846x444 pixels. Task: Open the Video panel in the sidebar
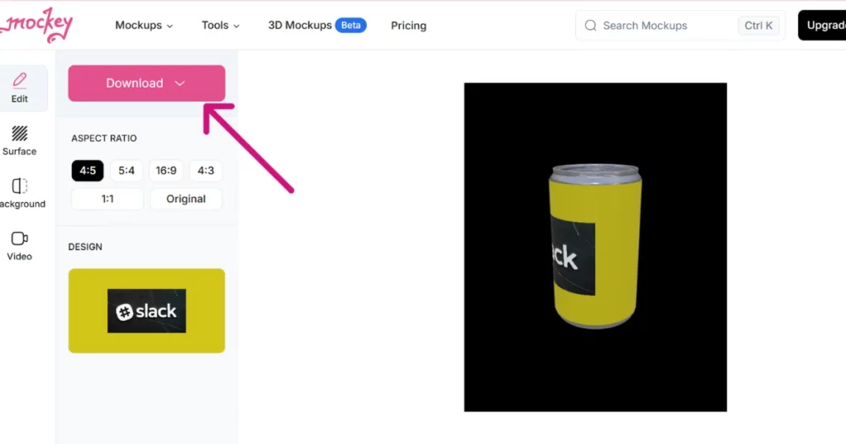pyautogui.click(x=20, y=246)
